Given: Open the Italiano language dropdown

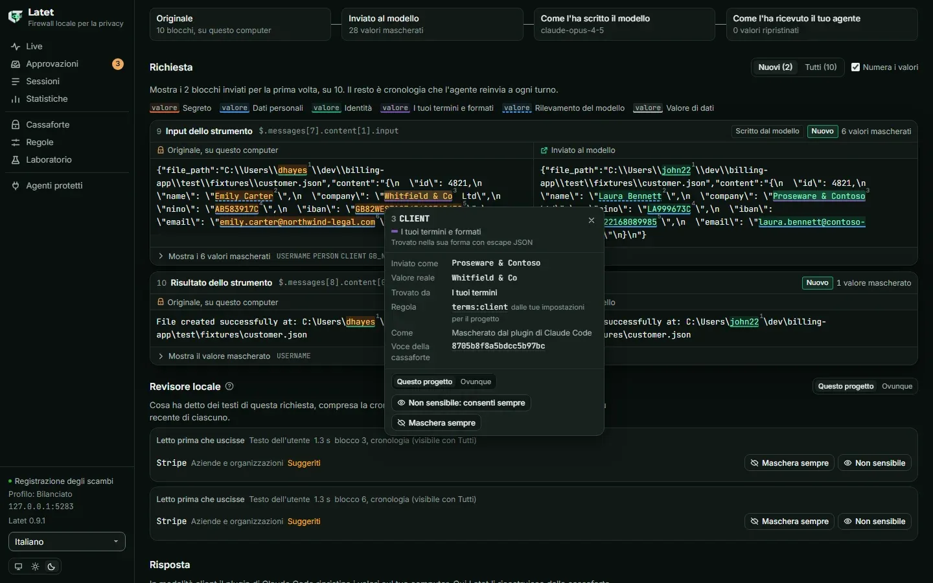Looking at the screenshot, I should [67, 542].
